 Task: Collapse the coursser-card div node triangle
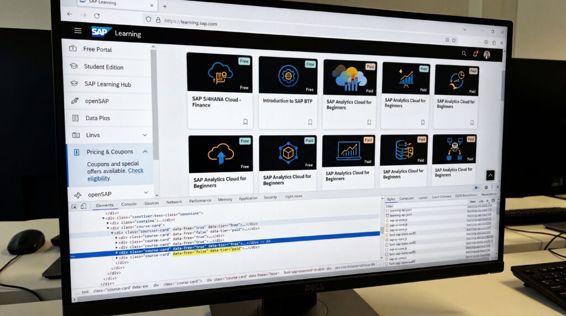click(112, 233)
